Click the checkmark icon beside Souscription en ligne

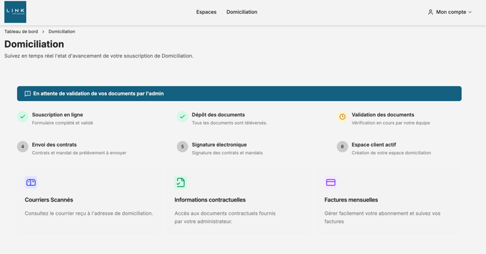click(23, 117)
